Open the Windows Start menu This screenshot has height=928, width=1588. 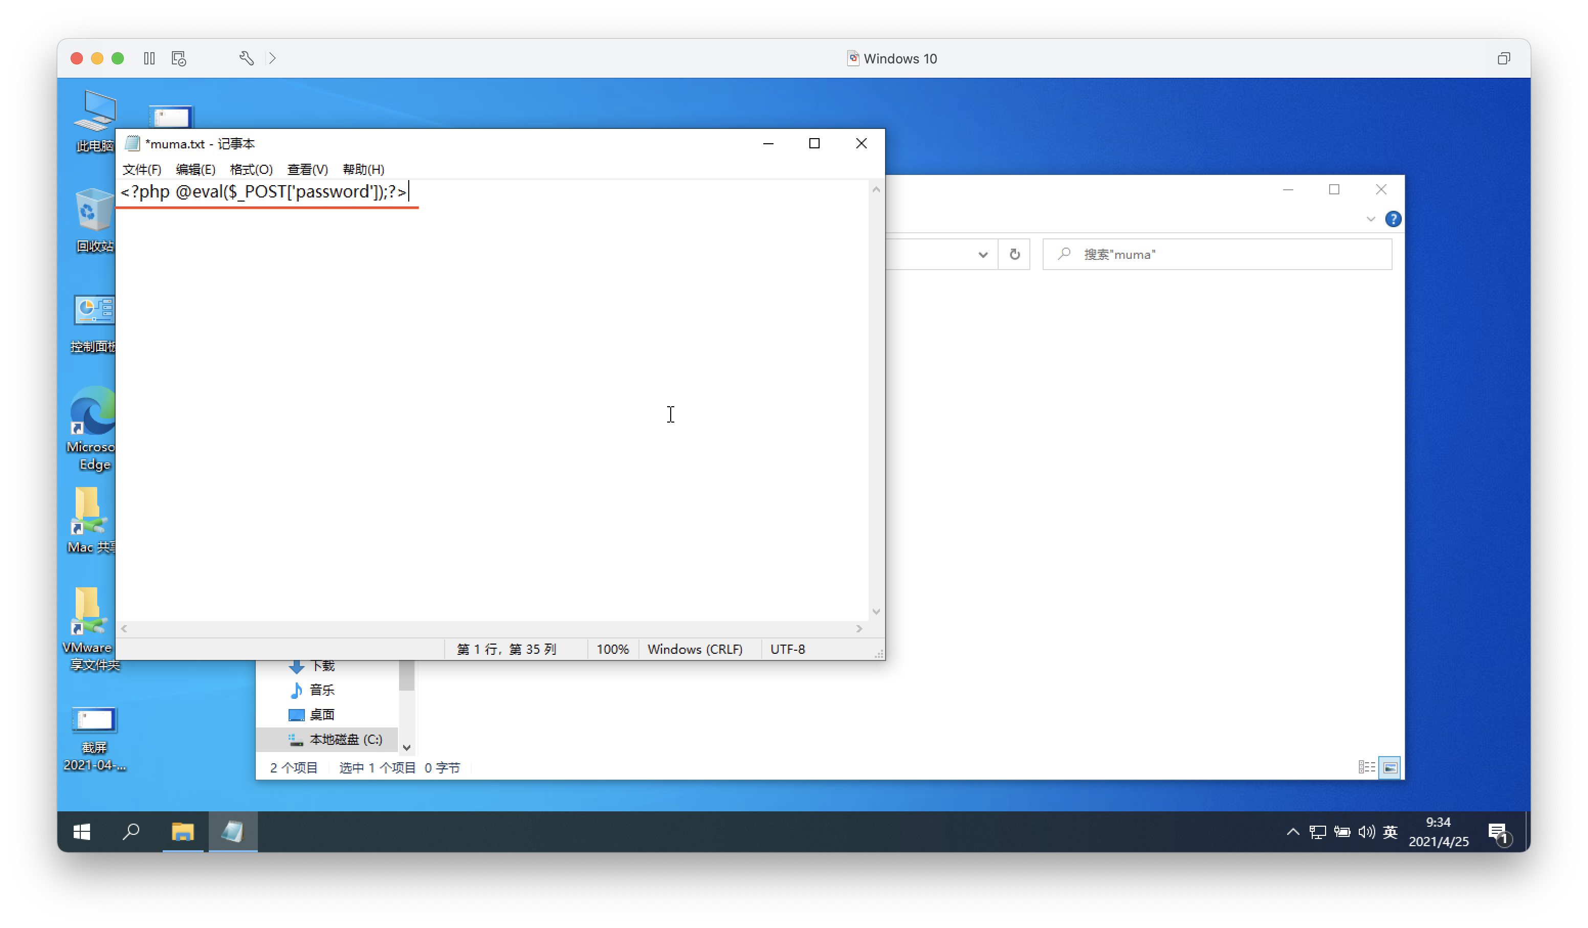click(x=82, y=832)
